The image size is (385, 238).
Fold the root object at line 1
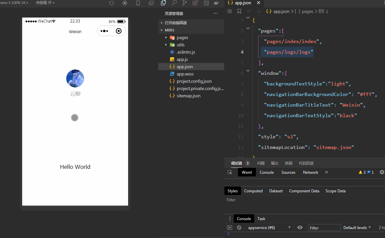click(x=248, y=18)
